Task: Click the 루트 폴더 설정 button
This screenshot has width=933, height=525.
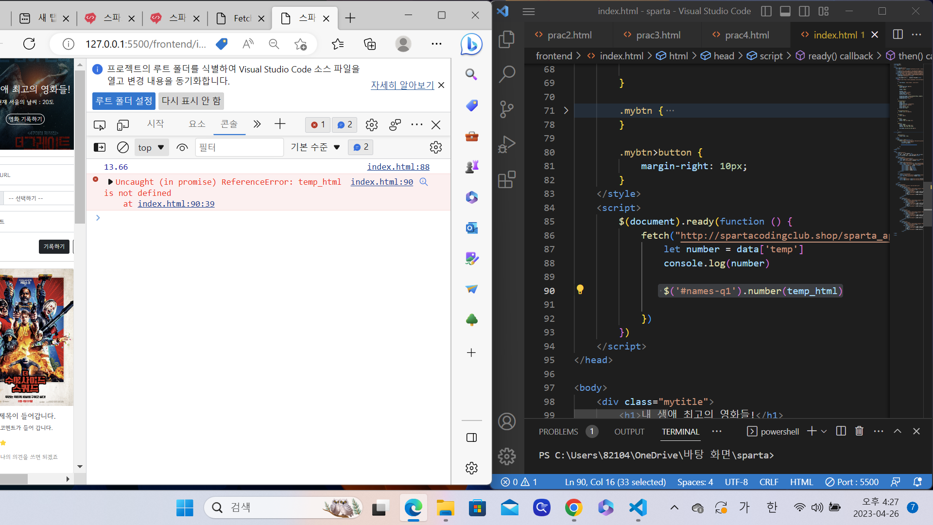Action: click(x=124, y=101)
